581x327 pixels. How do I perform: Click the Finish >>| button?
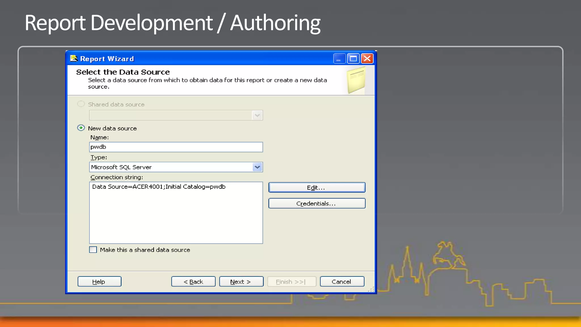pos(292,281)
